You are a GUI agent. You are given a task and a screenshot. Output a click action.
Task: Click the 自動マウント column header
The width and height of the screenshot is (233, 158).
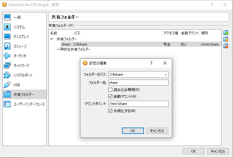tap(190, 33)
